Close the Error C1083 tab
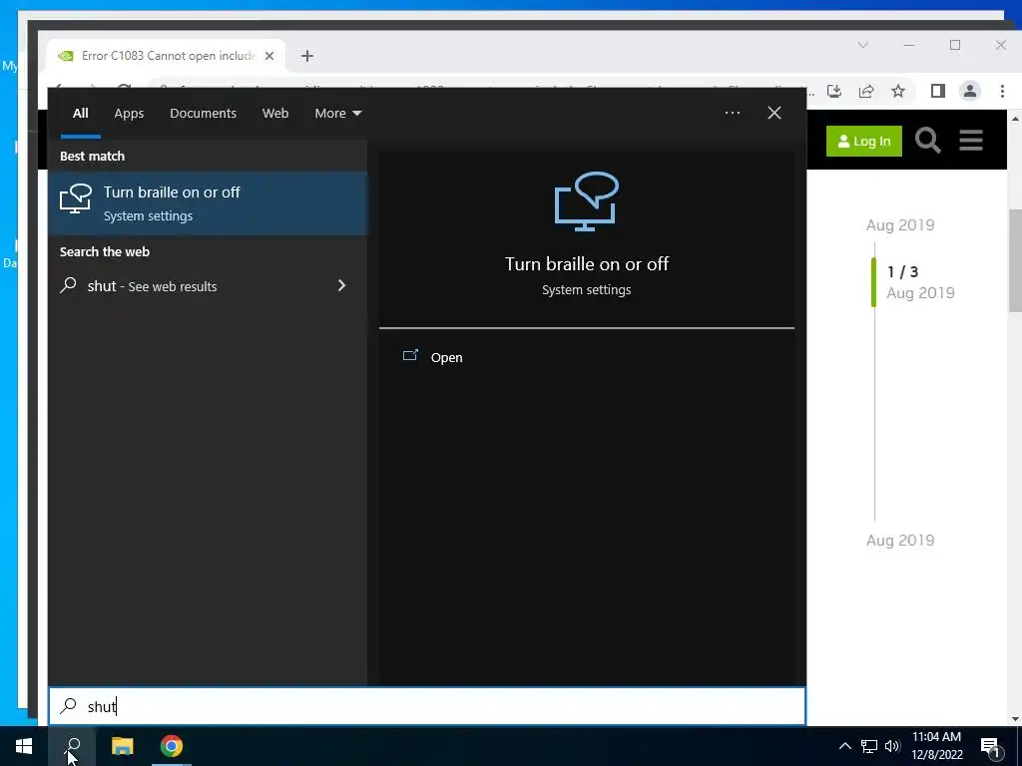 tap(269, 56)
